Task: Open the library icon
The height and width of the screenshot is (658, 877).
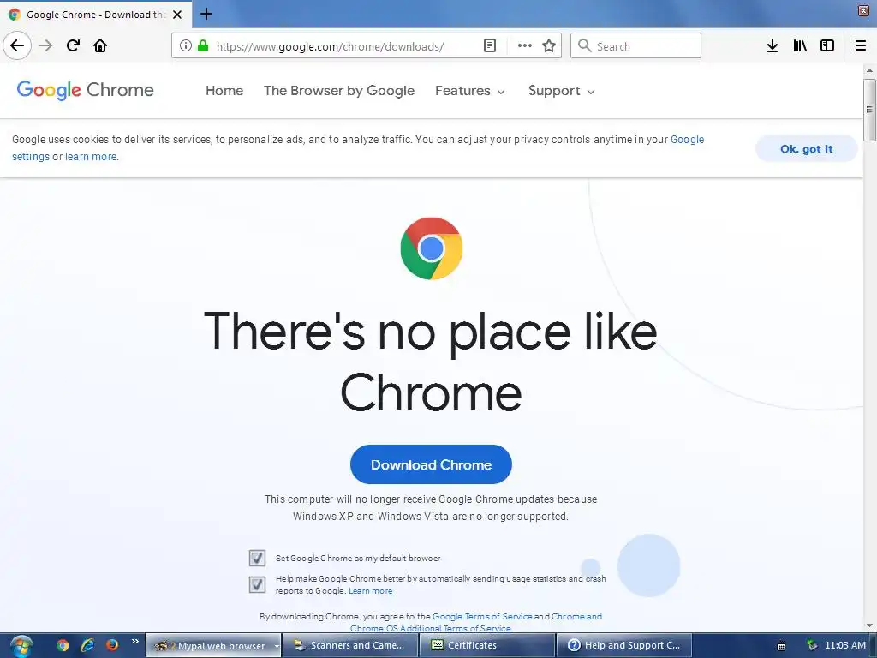Action: click(x=800, y=45)
